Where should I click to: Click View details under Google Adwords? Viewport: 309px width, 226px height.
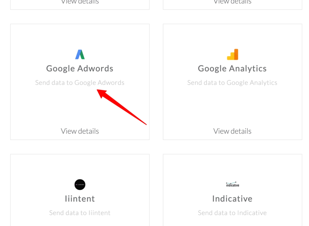click(80, 131)
